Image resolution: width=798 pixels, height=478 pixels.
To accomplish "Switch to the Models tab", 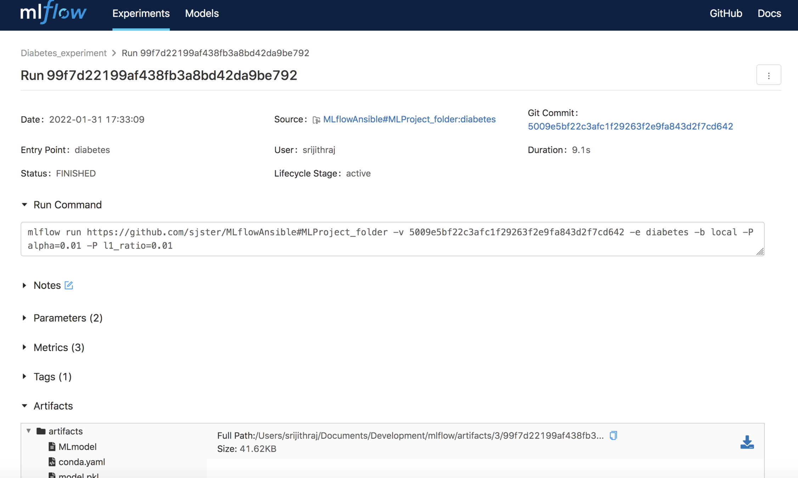I will pyautogui.click(x=202, y=13).
